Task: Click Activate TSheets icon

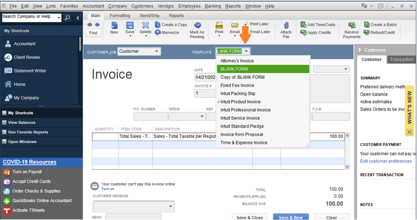Action: tap(7, 210)
